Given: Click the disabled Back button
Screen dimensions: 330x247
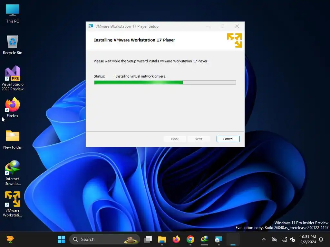Looking at the screenshot, I should [175, 139].
